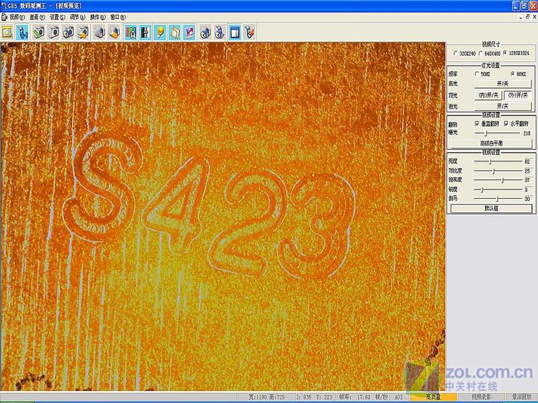Viewport: 538px width, 403px height.
Task: Click the contrast value field showing 25
Action: [528, 171]
